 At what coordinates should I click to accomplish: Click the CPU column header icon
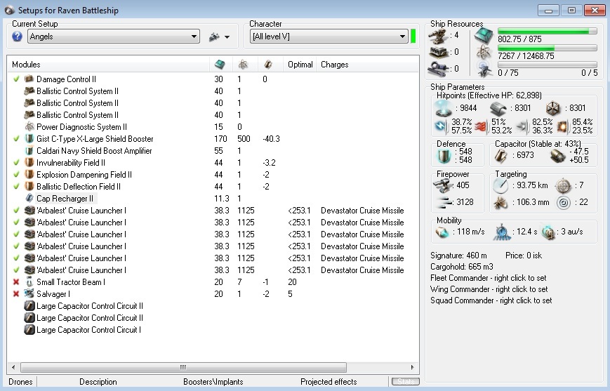(x=220, y=65)
